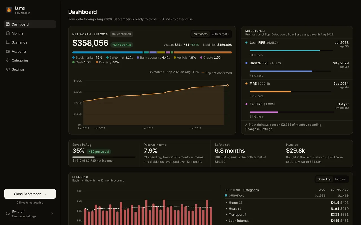This screenshot has width=361, height=225.
Task: Open the Categories section
Action: [30, 60]
